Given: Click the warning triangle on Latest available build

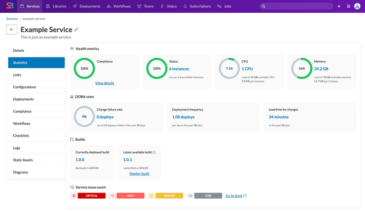Looking at the screenshot, I should tap(154, 152).
